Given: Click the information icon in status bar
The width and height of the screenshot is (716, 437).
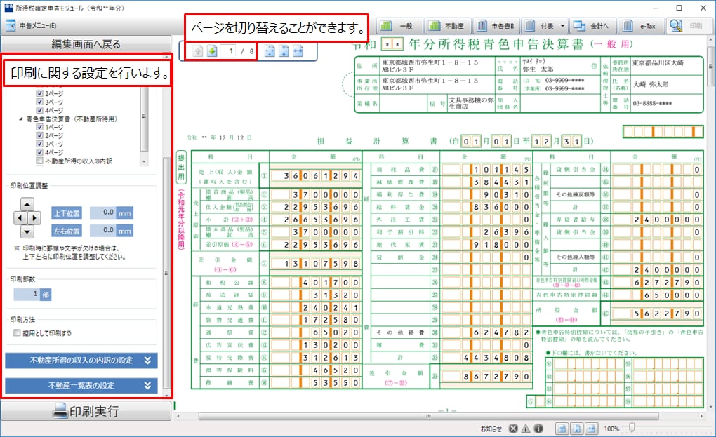Looking at the screenshot, I should 538,429.
